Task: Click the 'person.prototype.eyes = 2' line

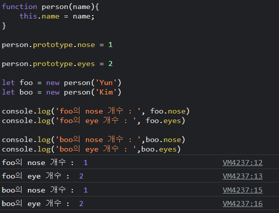Action: [x=57, y=64]
